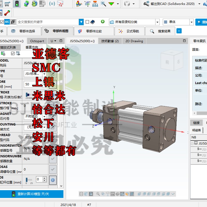Click the 3D box dimensions icon
Screen dimensions: 207x207
pyautogui.click(x=87, y=4)
